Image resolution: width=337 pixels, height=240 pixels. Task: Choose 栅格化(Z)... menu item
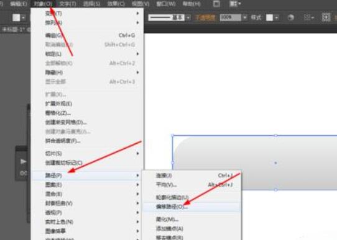pyautogui.click(x=87, y=113)
